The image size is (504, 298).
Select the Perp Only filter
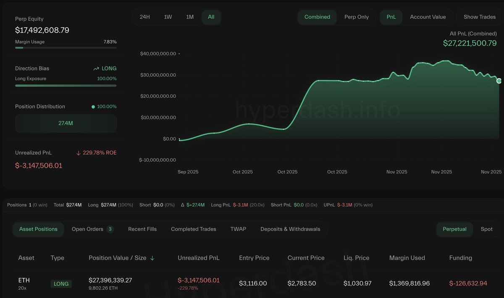tap(357, 17)
